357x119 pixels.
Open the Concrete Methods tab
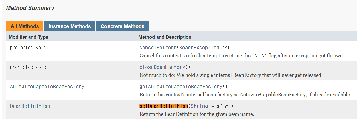click(x=122, y=26)
